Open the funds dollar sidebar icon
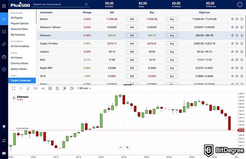Image resolution: width=246 pixels, height=159 pixels. (x=4, y=69)
